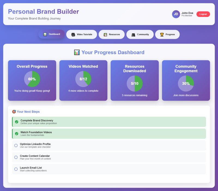Click the green checkmark for Complete Brand Discovery
This screenshot has height=191, width=218.
[17, 122]
